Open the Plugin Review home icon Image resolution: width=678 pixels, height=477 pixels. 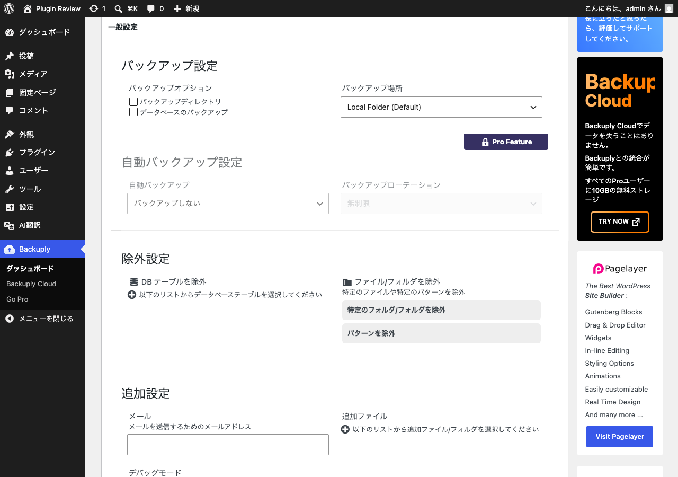click(28, 8)
